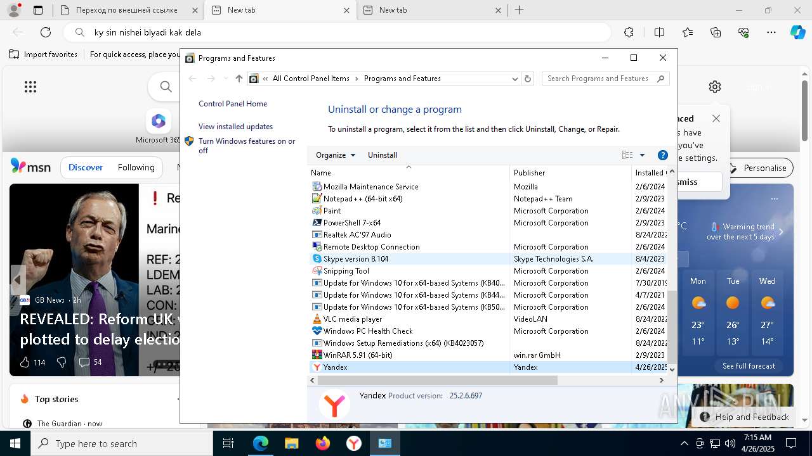Click Help and Feedback button

click(x=745, y=417)
